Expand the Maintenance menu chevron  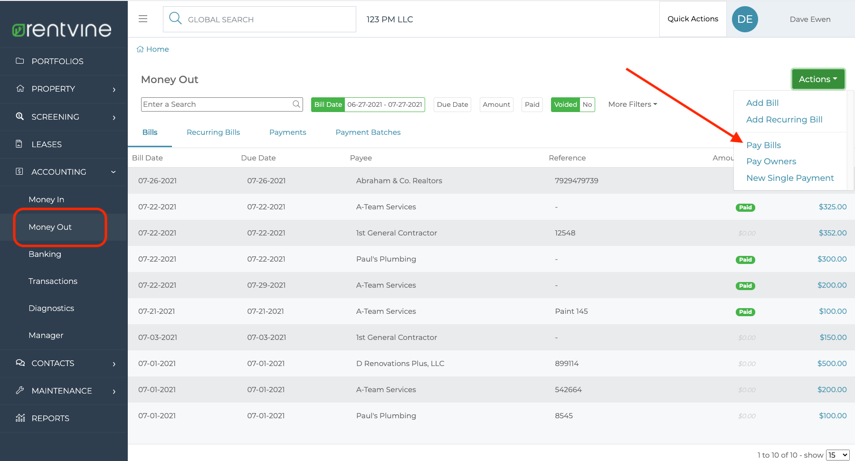(114, 391)
